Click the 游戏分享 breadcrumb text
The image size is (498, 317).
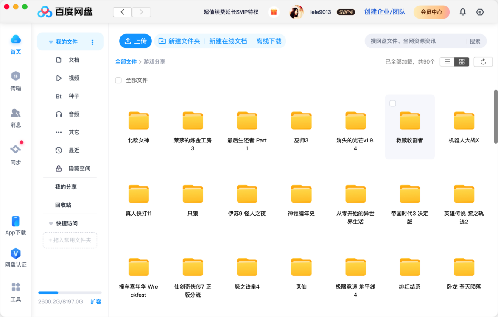tap(154, 62)
